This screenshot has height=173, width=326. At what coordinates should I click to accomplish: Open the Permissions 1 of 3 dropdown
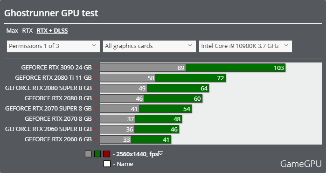click(x=53, y=46)
